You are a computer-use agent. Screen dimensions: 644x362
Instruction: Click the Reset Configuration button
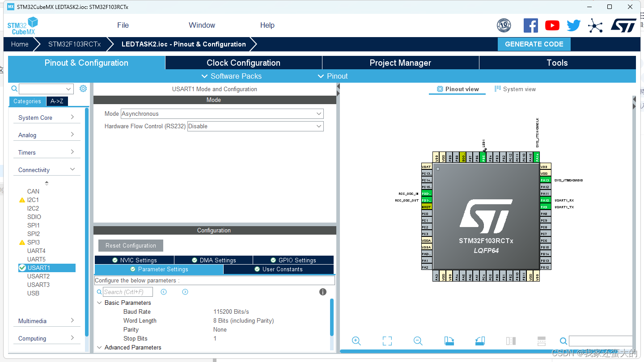130,245
